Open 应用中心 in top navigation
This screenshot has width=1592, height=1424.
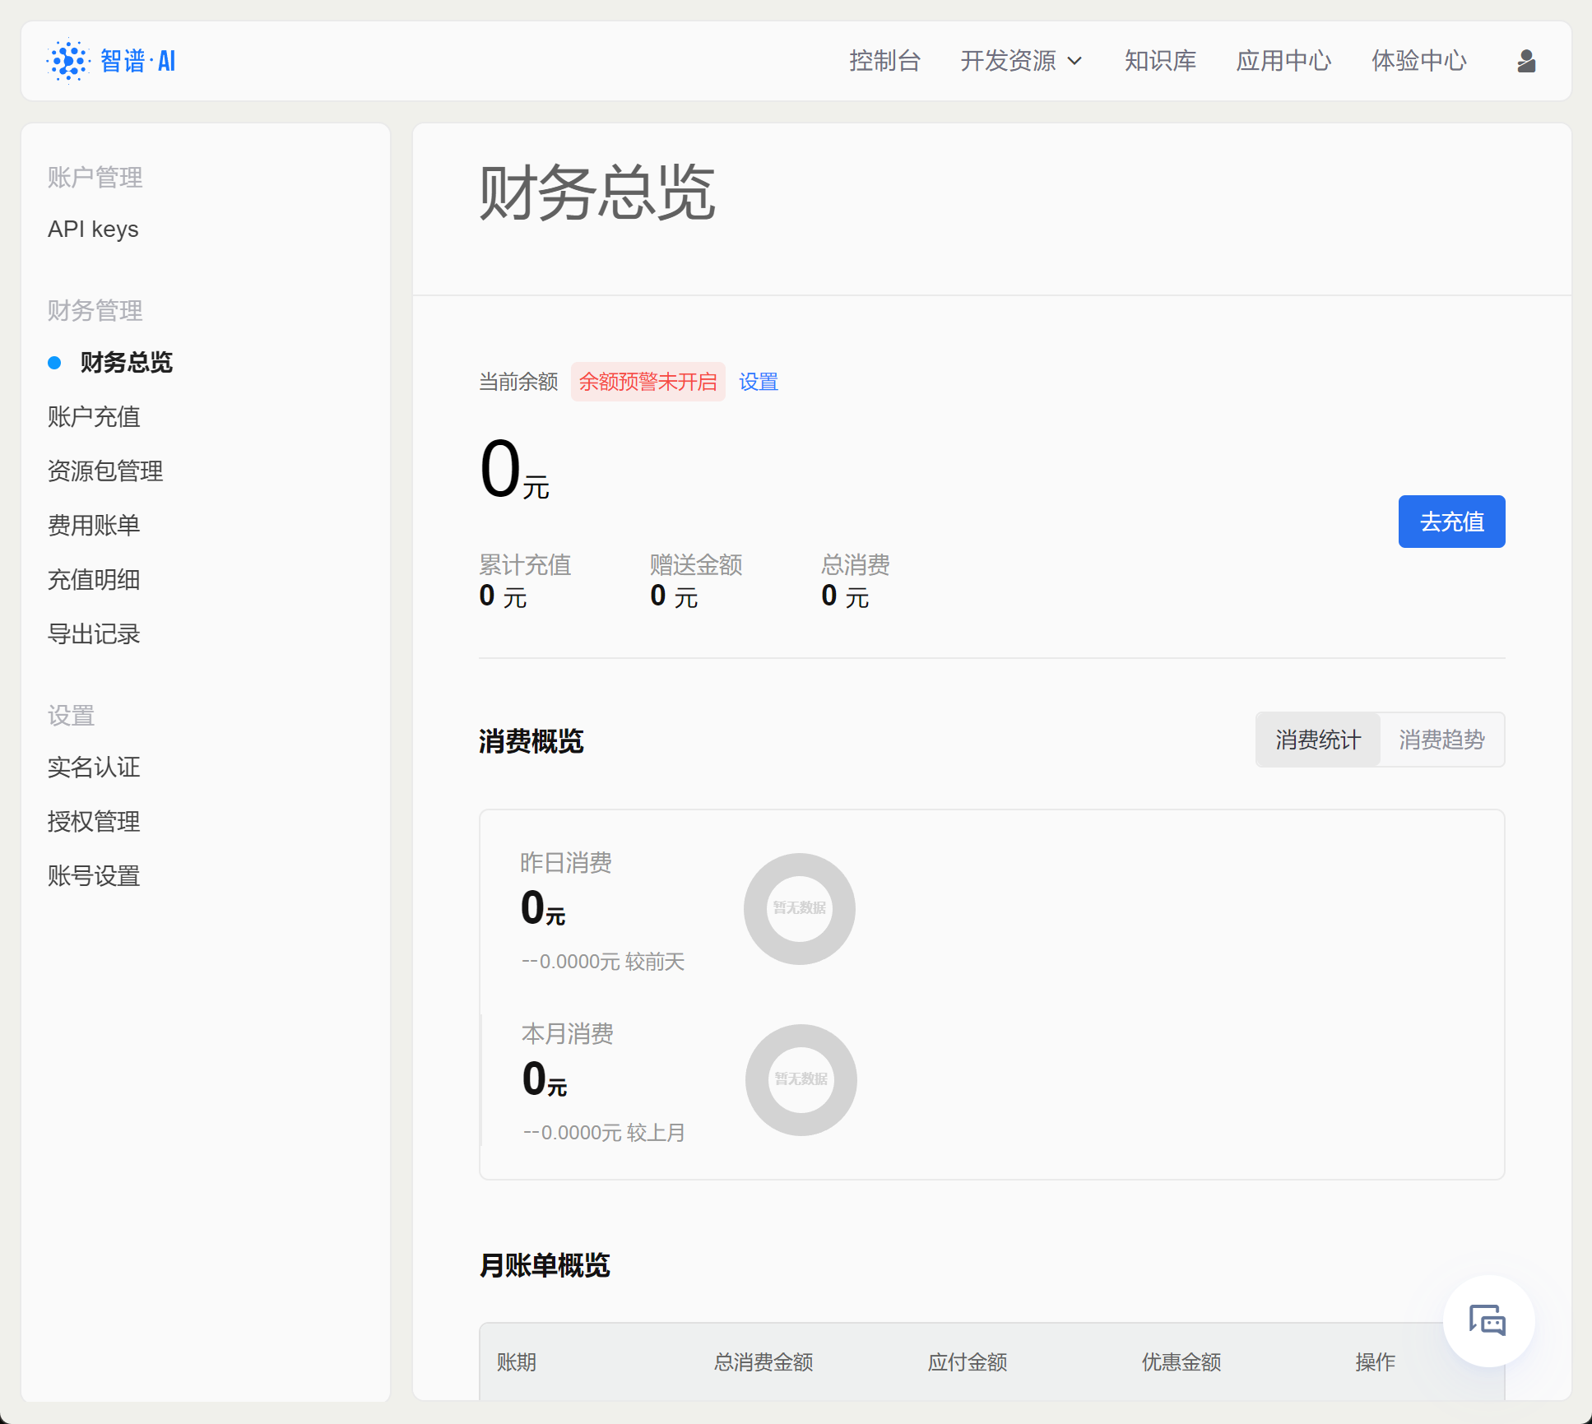1283,61
